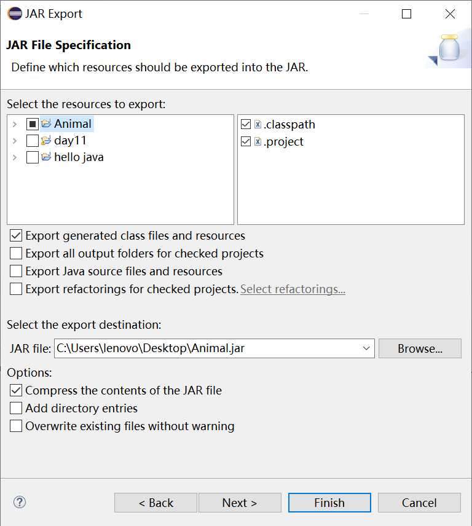This screenshot has width=472, height=526.
Task: Select the day11 project in tree
Action: click(x=70, y=141)
